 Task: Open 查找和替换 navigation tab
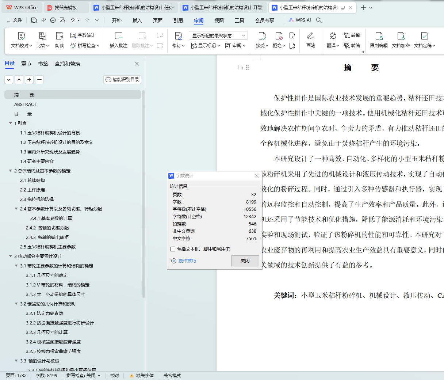(68, 64)
